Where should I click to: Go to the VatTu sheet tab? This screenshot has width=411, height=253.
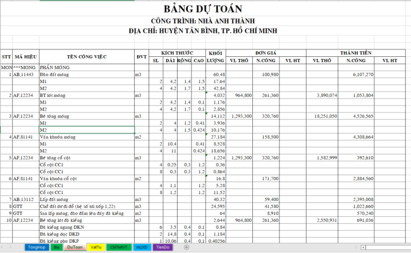tap(97, 247)
